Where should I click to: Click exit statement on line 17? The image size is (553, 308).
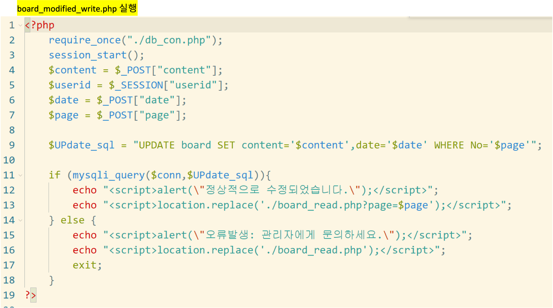(85, 265)
